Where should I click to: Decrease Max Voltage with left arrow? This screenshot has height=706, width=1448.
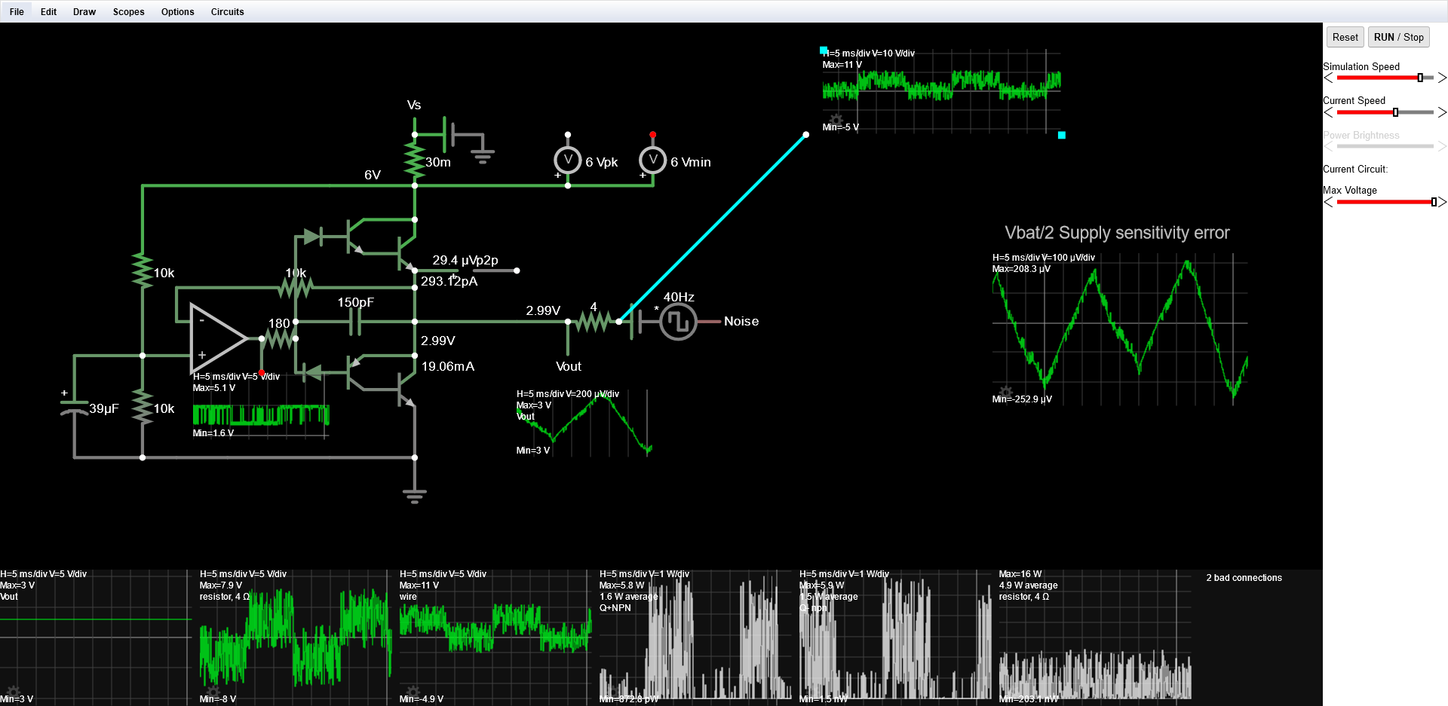click(x=1328, y=202)
